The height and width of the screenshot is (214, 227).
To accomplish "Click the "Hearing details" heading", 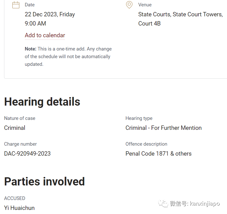I will pyautogui.click(x=42, y=102).
